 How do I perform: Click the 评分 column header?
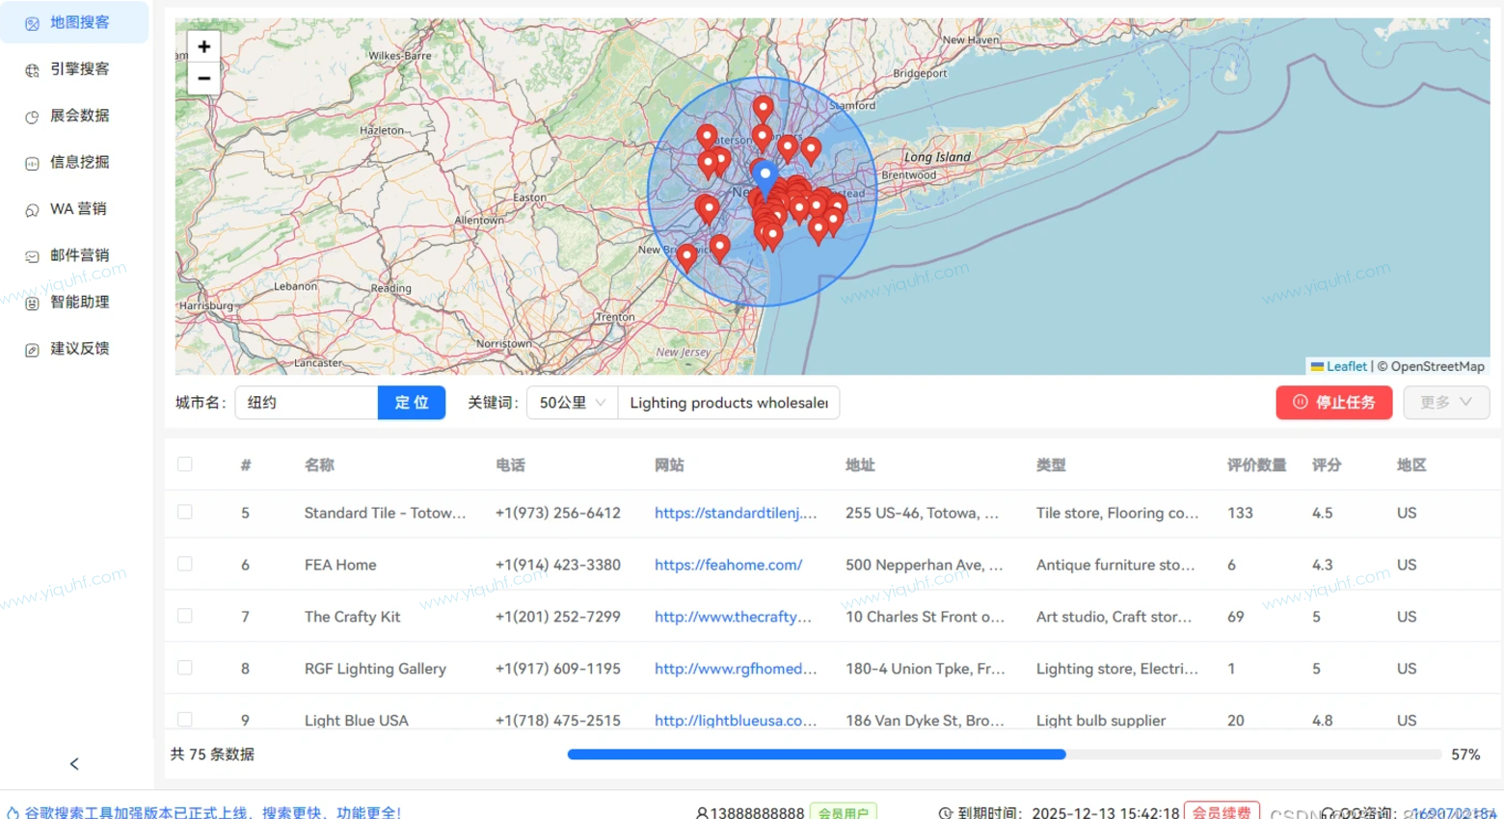click(x=1327, y=464)
